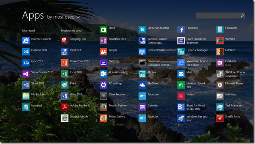The image size is (255, 144).
Task: Launch the Developer Command Prompt icon
Action: (142, 63)
